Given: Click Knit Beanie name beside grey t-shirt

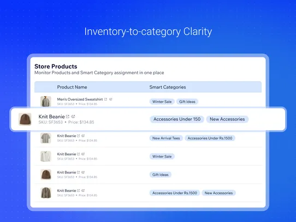Looking at the screenshot, I should (x=67, y=136).
